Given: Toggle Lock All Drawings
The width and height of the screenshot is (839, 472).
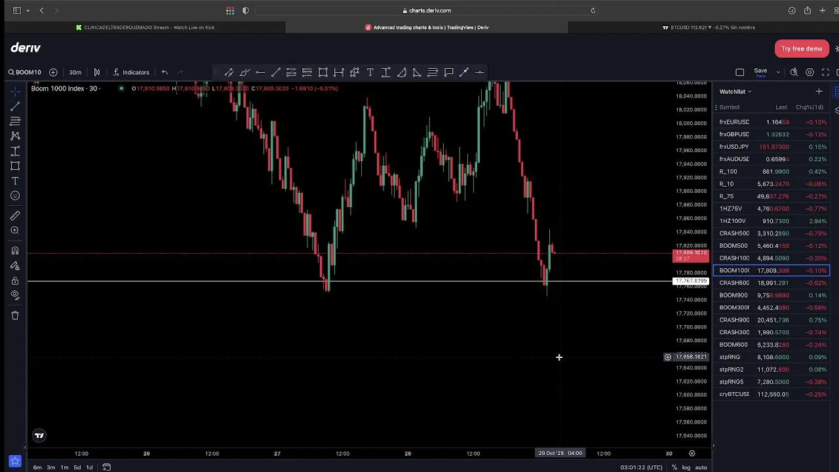Looking at the screenshot, I should click(x=15, y=281).
